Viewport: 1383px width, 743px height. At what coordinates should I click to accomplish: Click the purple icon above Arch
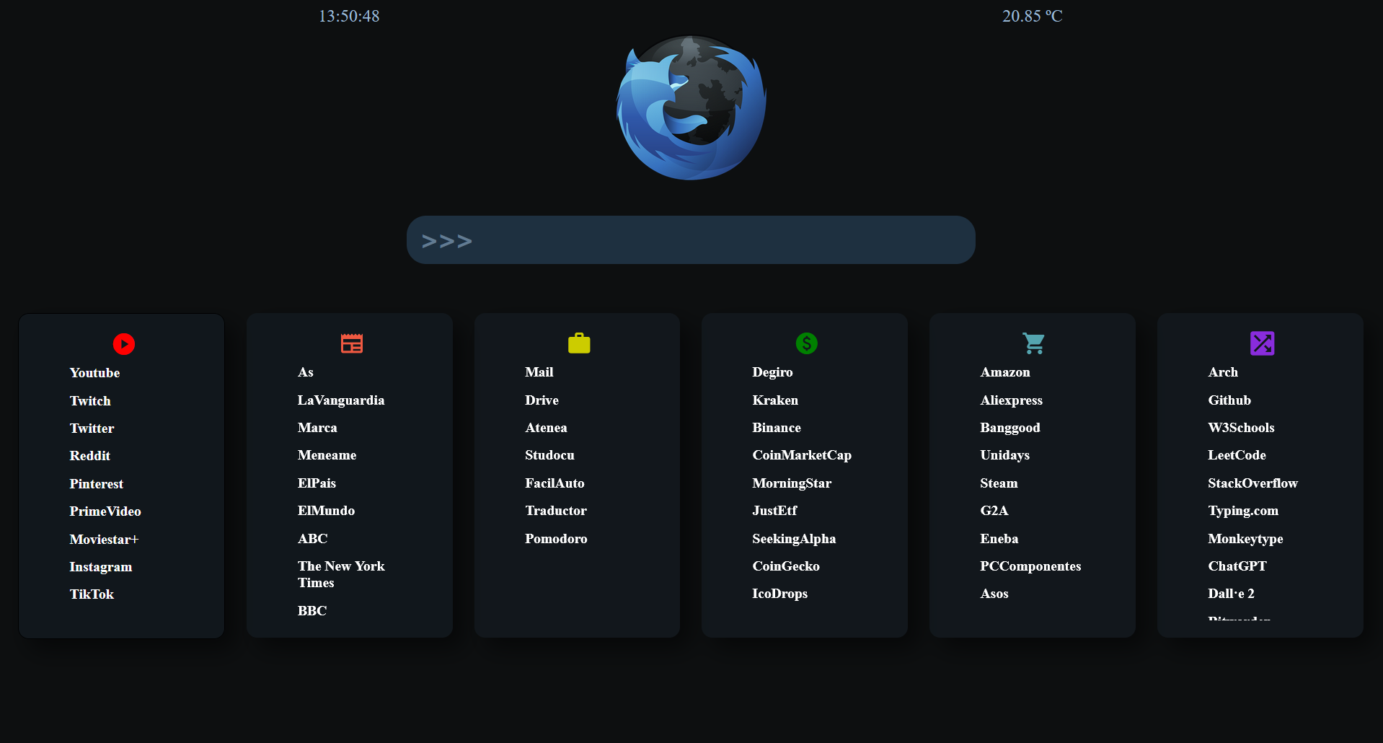point(1262,344)
